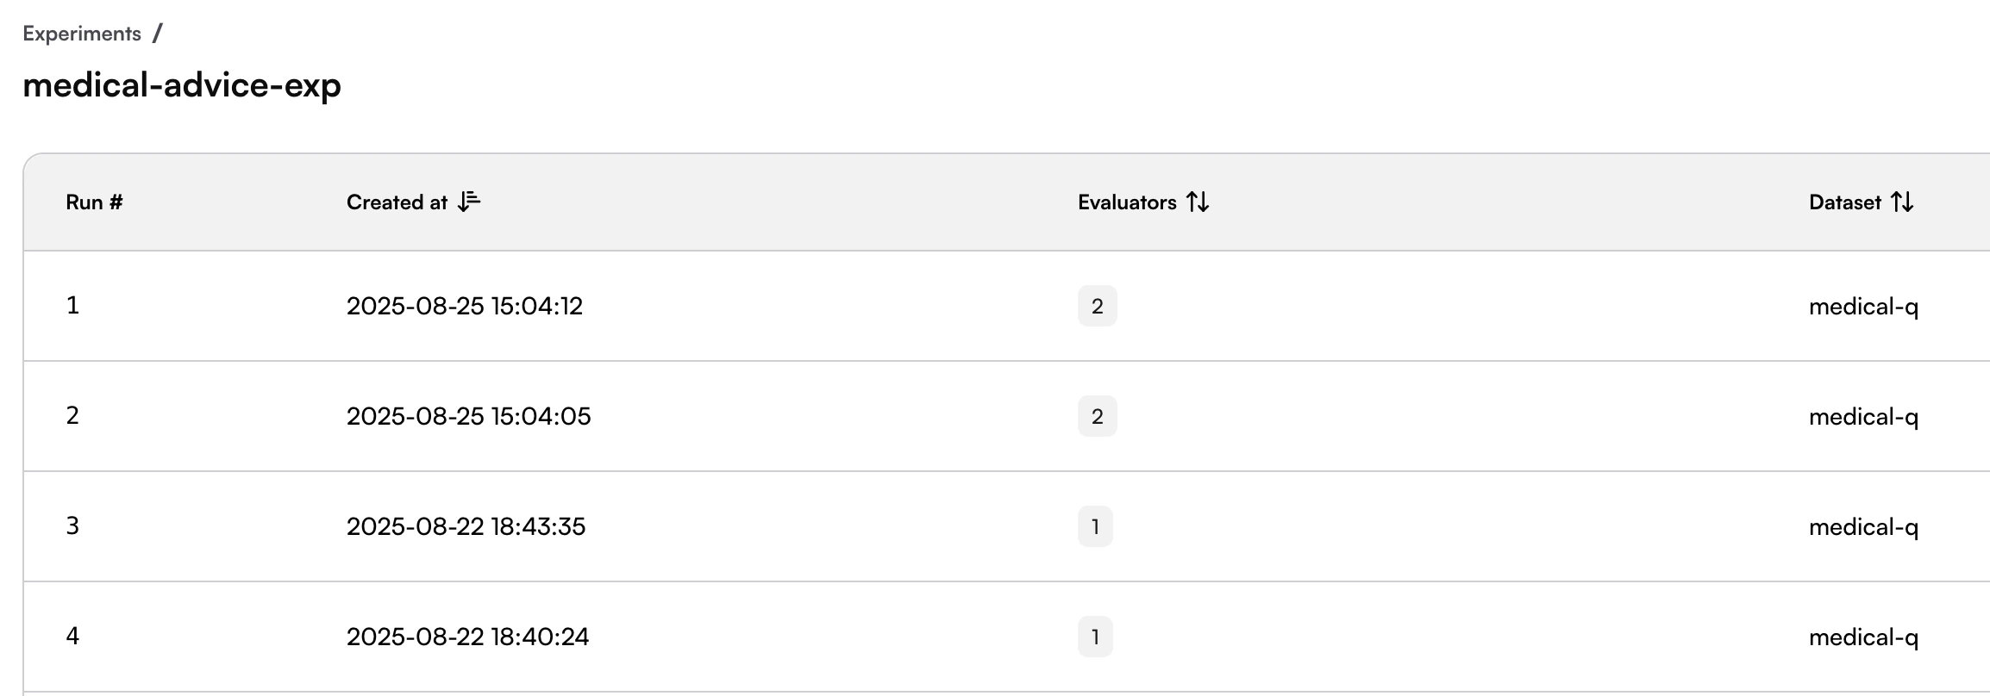The height and width of the screenshot is (696, 1990).
Task: Click timestamp 2025-08-25 15:04:05
Action: (x=468, y=416)
